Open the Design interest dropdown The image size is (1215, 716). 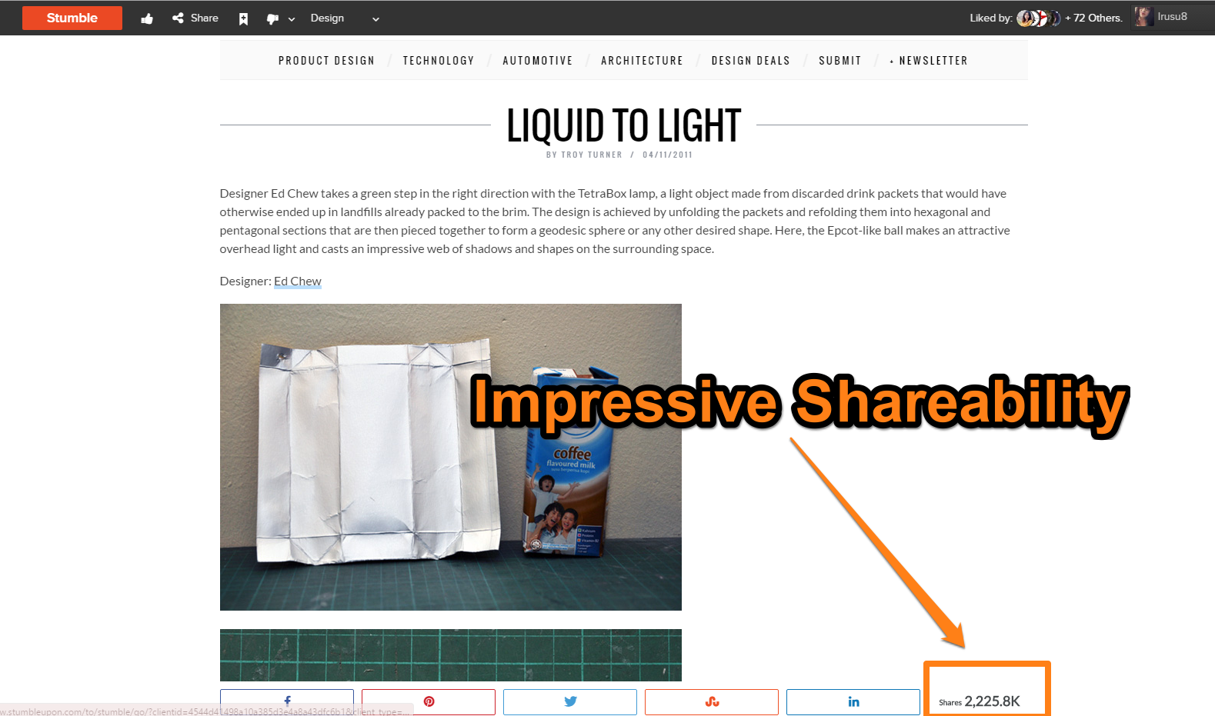[345, 18]
